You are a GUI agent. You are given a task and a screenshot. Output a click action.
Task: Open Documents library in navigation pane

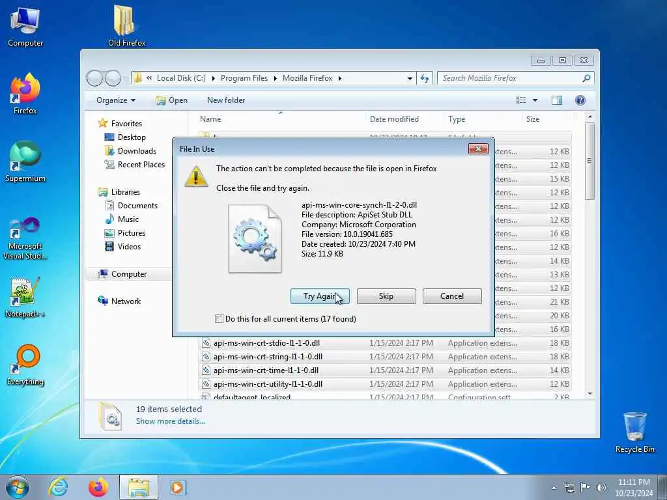tap(137, 205)
